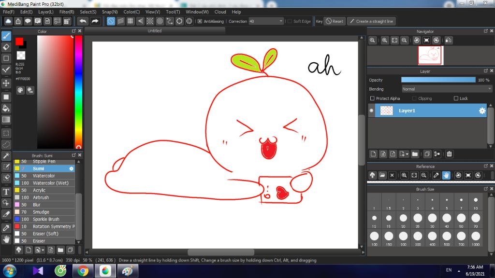The width and height of the screenshot is (495, 278).
Task: Select the Move tool
Action: pyautogui.click(x=6, y=83)
